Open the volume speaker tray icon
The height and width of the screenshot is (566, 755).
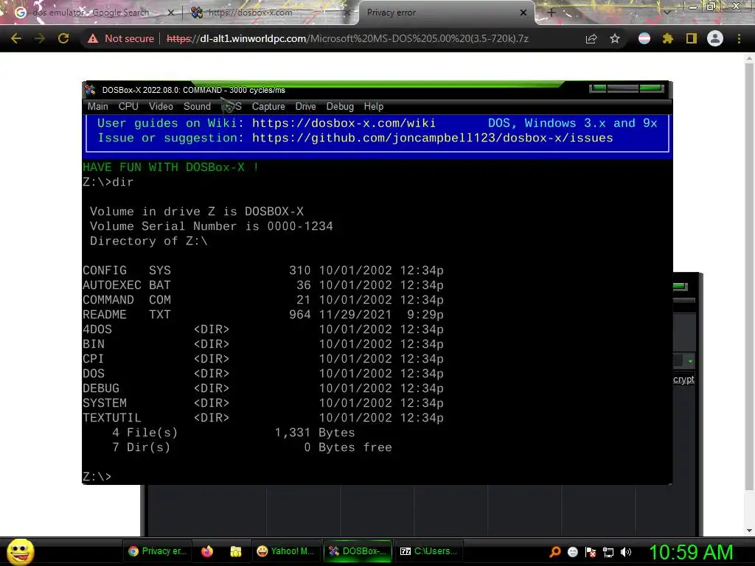coord(626,552)
